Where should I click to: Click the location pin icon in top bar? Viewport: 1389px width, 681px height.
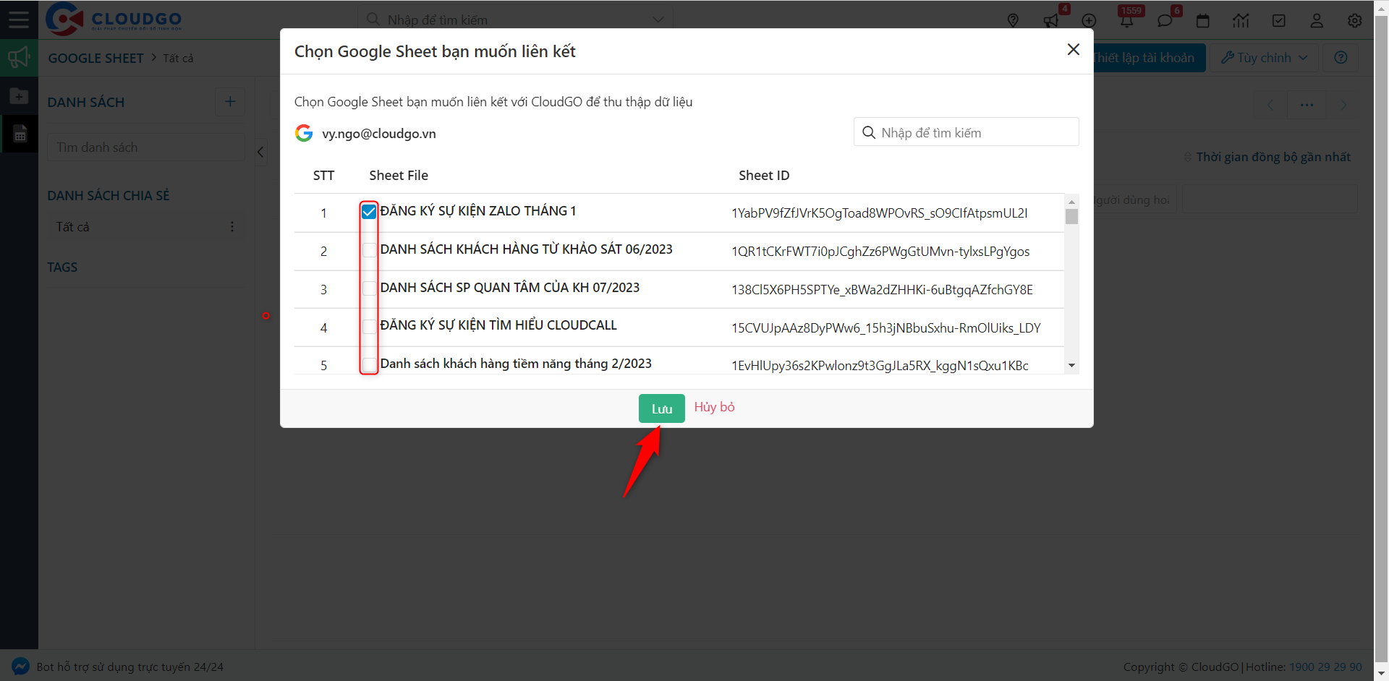tap(1013, 20)
